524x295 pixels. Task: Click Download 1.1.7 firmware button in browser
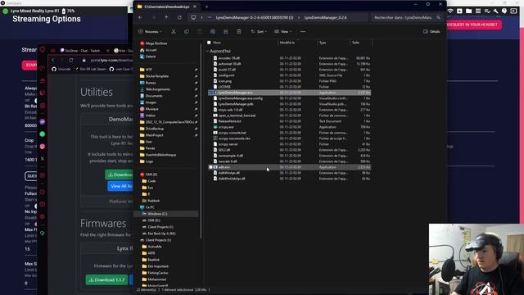[x=106, y=279]
